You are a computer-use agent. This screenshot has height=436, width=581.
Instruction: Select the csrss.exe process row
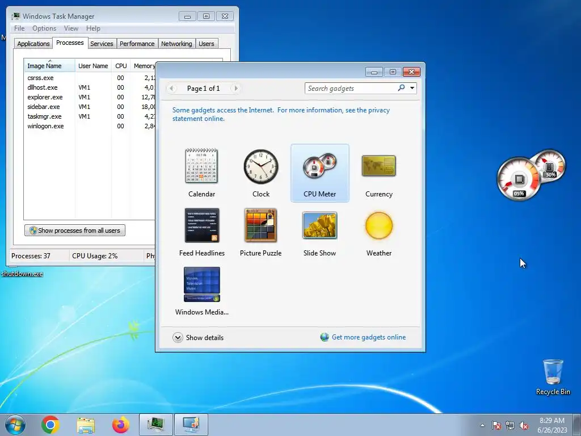[x=90, y=78]
